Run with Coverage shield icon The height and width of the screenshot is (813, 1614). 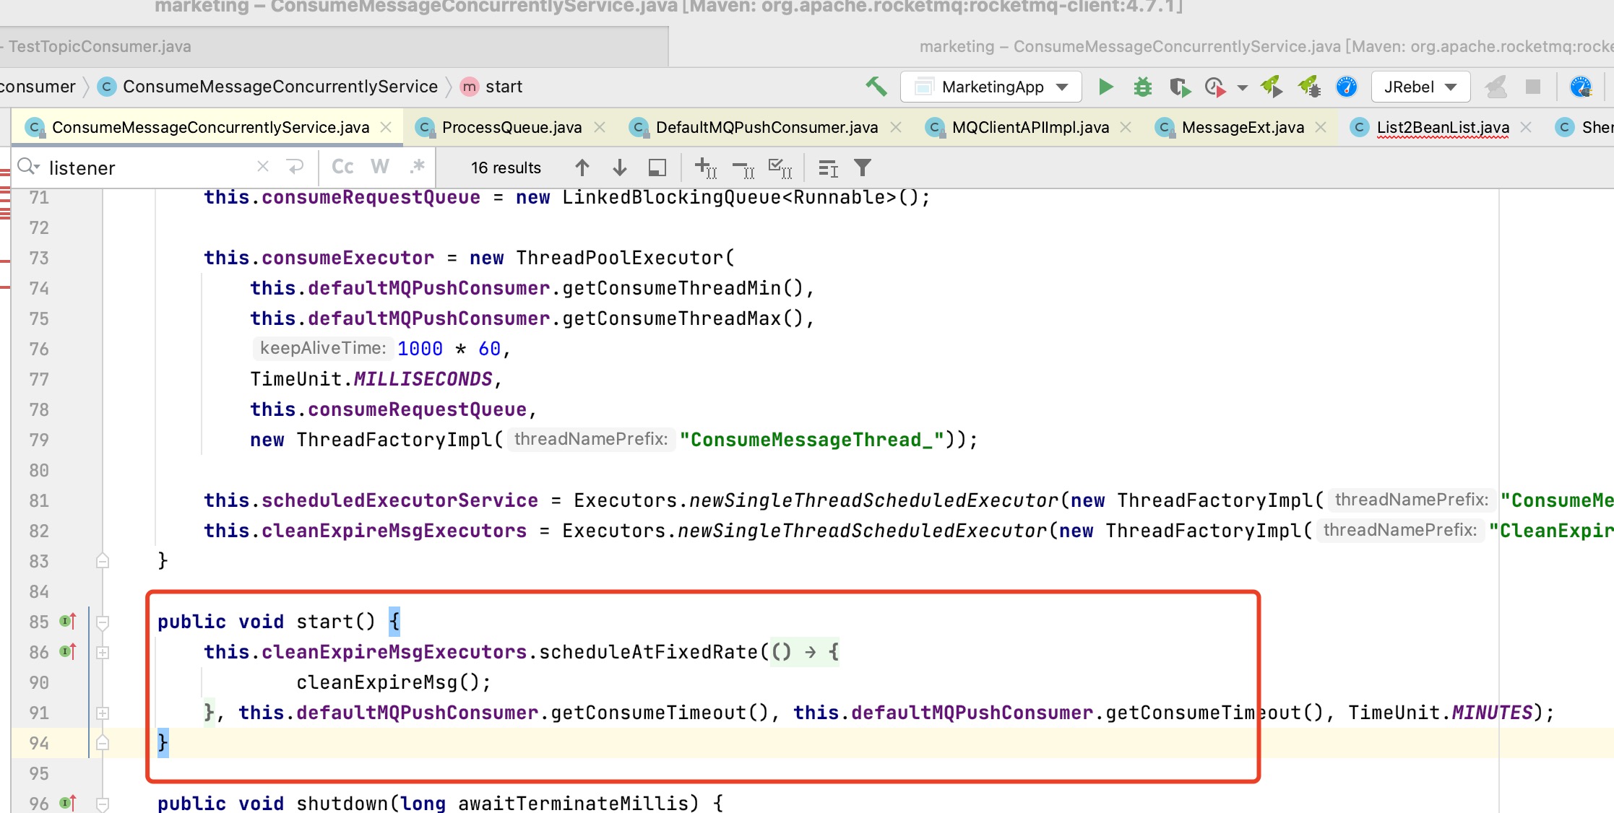[1179, 87]
